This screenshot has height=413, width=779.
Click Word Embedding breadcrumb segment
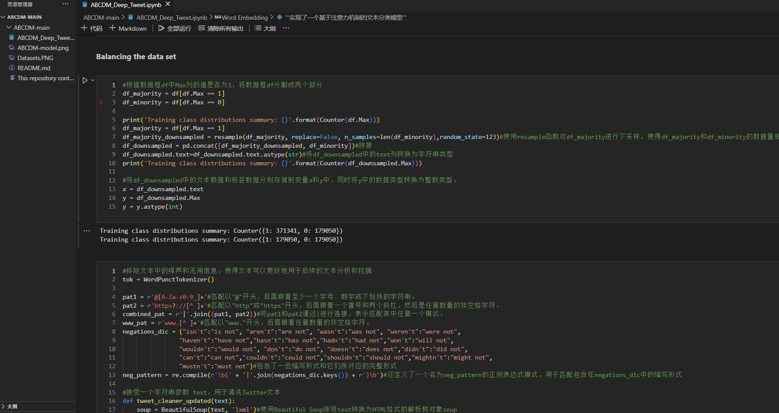tap(245, 18)
